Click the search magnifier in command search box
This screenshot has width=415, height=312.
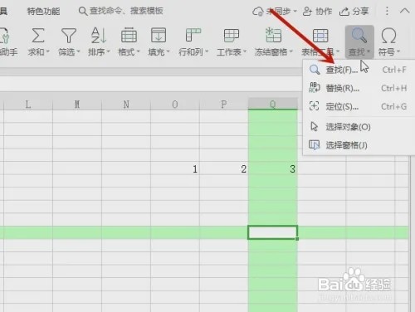(83, 12)
